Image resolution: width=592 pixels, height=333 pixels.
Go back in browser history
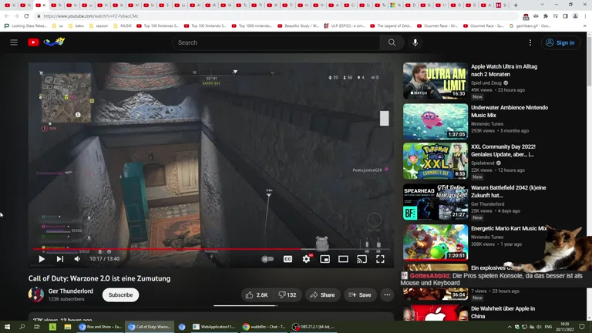coord(7,16)
